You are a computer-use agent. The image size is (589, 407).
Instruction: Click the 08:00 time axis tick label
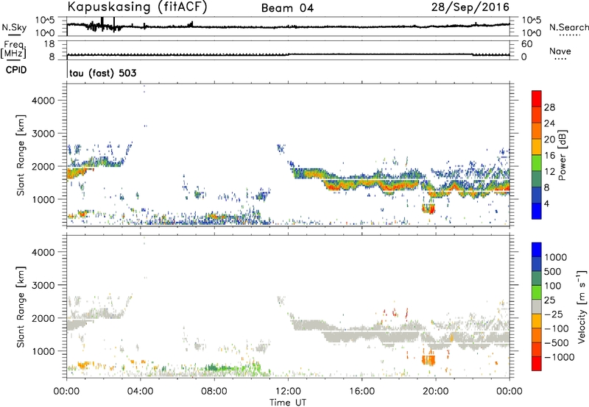tap(214, 392)
